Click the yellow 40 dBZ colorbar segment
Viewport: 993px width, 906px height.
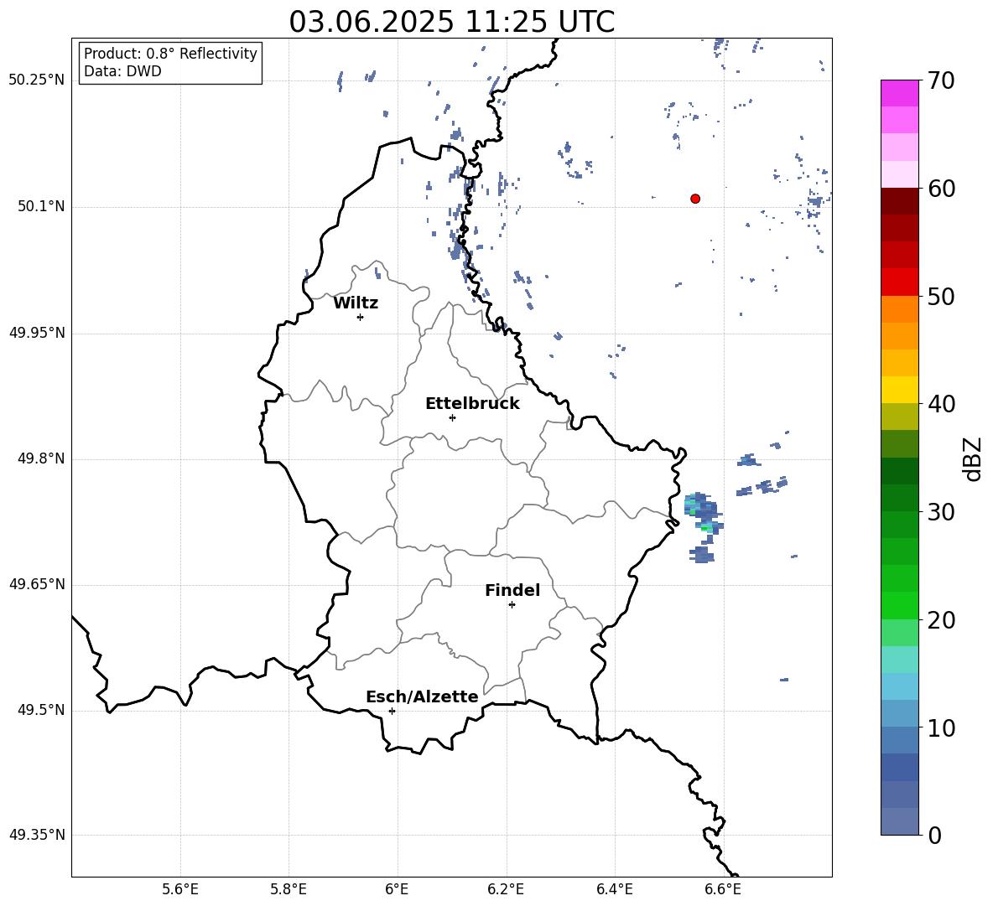pyautogui.click(x=900, y=390)
